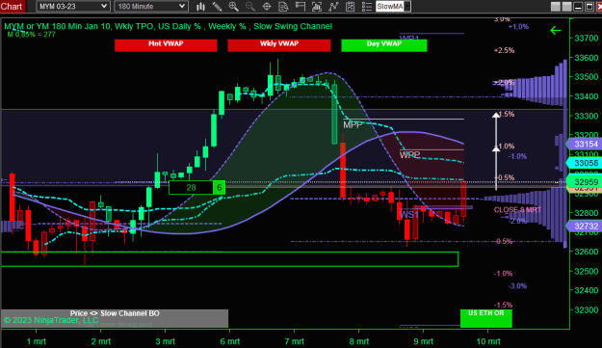The height and width of the screenshot is (348, 602).
Task: Click the 9 mrt date label
Action: (423, 341)
